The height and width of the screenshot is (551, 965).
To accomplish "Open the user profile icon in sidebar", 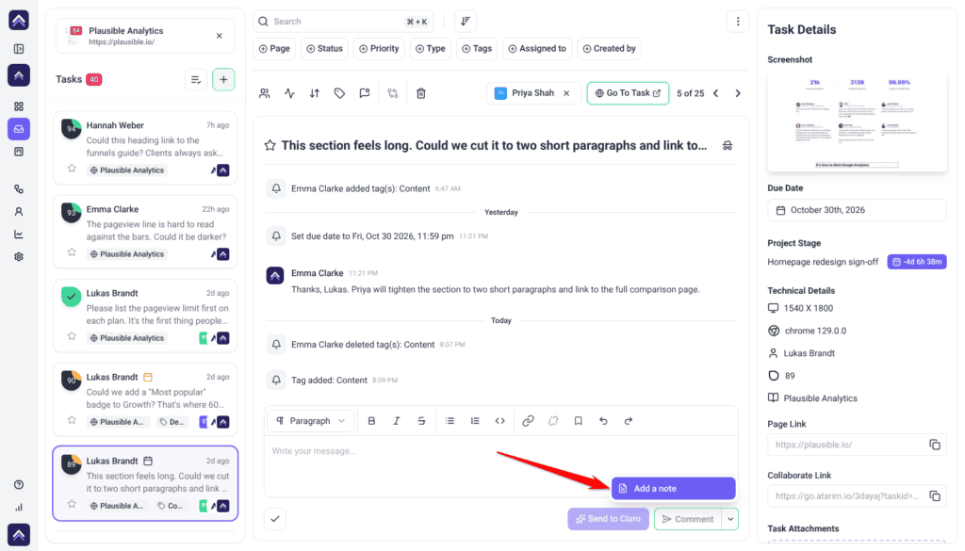I will click(x=19, y=212).
